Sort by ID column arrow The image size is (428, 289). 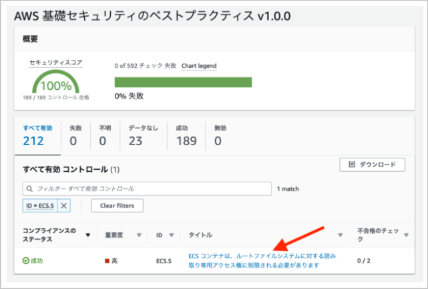pos(172,235)
